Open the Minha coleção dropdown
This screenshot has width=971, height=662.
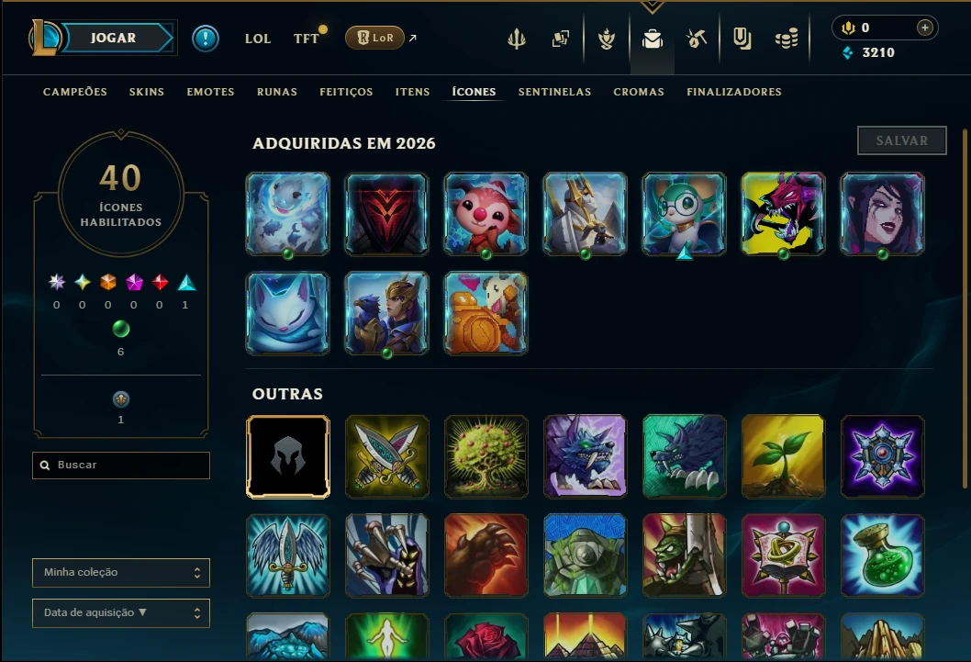point(121,573)
